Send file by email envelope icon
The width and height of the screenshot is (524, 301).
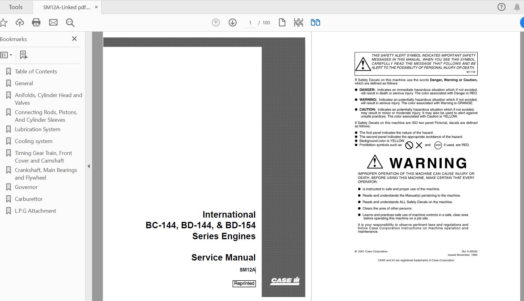point(53,23)
